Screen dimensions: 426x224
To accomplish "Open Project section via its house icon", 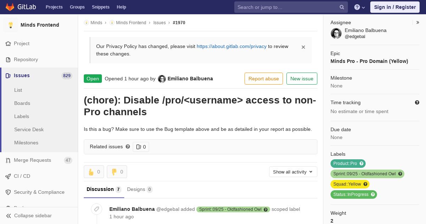I will 8,43.
